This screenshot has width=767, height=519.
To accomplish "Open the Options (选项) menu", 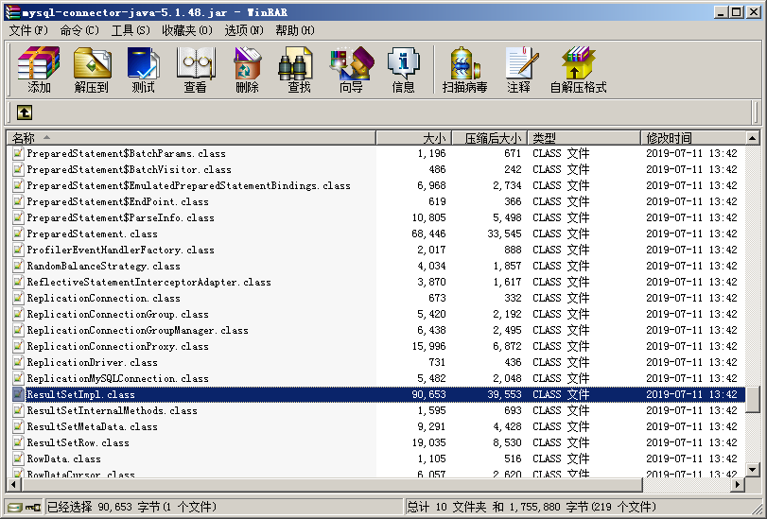I will point(244,30).
